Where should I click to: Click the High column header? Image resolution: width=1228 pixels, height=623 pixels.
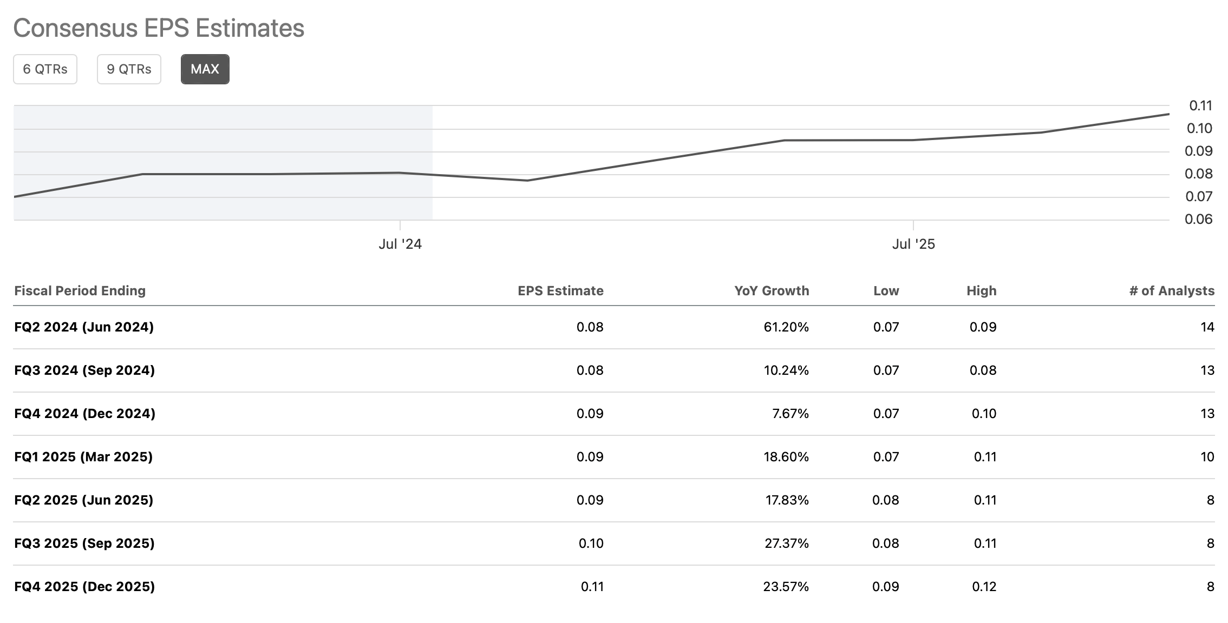coord(981,291)
